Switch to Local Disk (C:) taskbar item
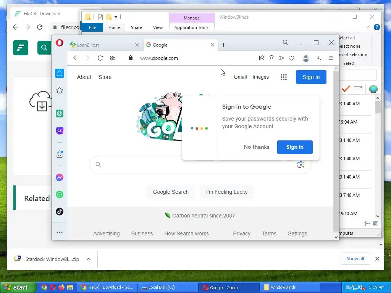This screenshot has width=391, height=293. click(x=168, y=287)
